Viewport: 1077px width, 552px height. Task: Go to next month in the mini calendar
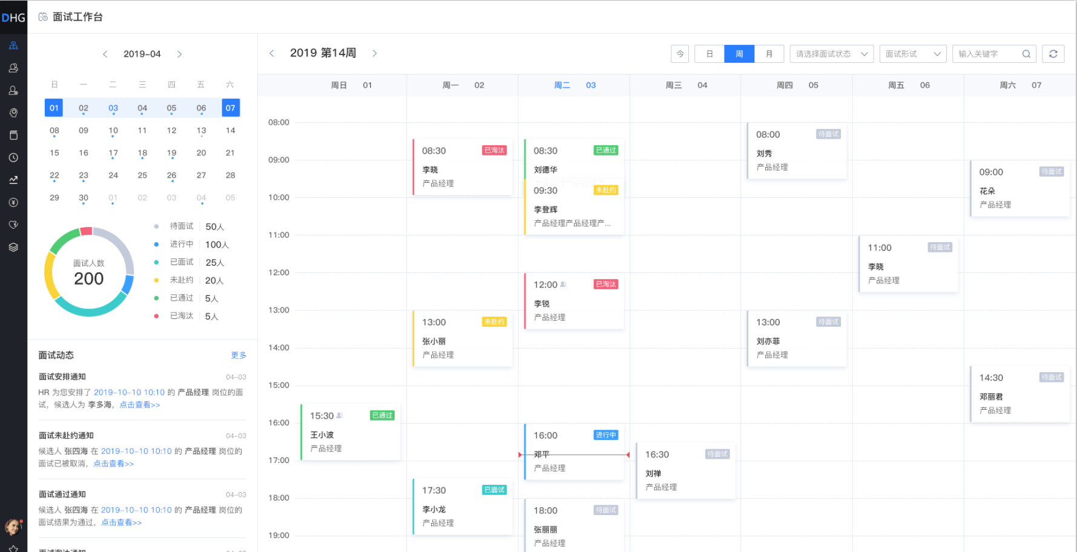click(179, 54)
